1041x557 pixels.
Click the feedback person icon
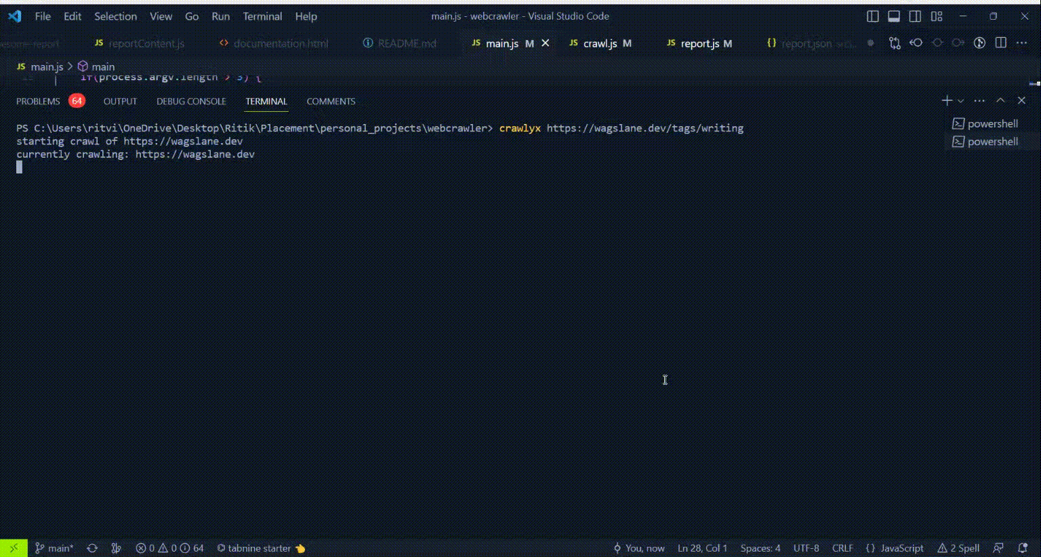[x=998, y=548]
